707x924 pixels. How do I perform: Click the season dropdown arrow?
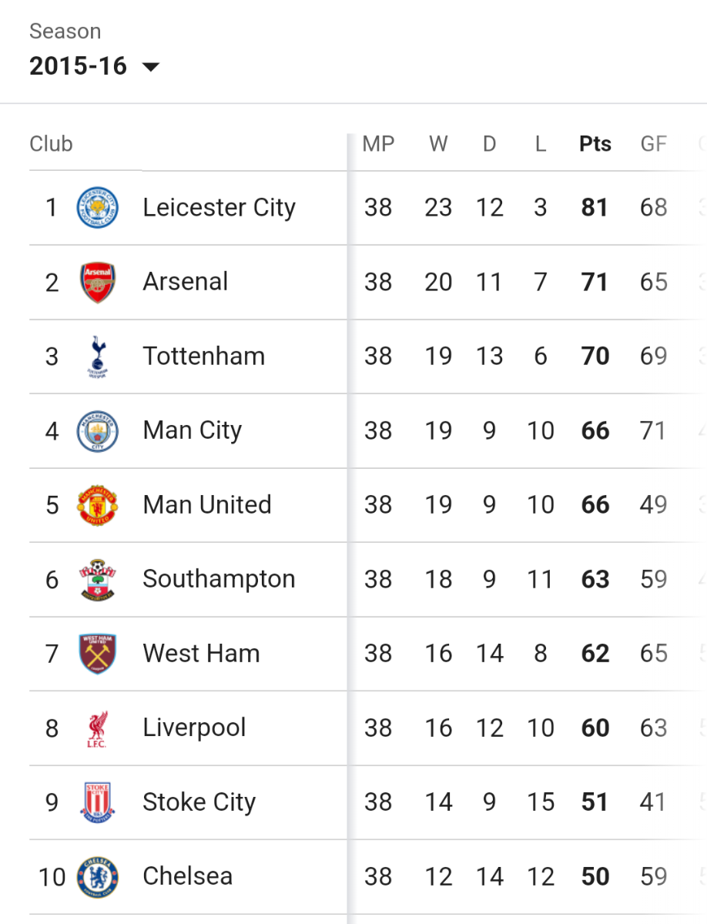coord(151,67)
